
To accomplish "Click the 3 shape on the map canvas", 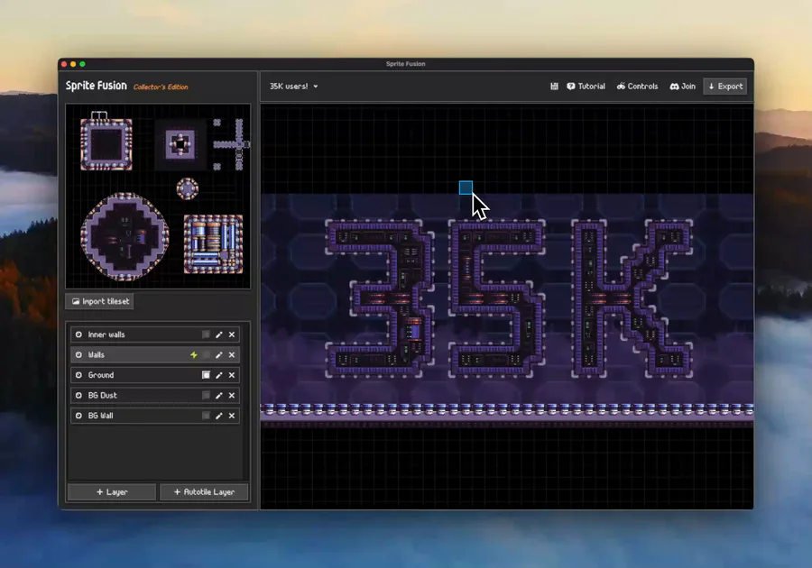I will [x=380, y=298].
